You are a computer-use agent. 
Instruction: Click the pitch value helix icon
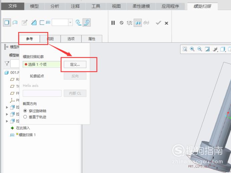tap(48, 22)
